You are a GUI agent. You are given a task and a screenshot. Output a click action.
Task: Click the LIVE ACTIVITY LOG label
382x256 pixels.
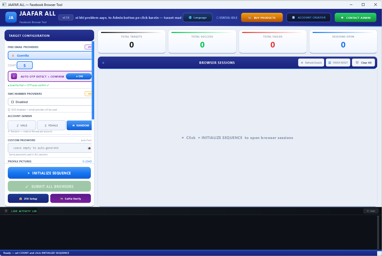point(24,211)
